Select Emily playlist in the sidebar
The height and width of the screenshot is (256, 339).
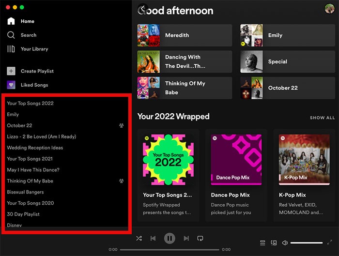(13, 114)
